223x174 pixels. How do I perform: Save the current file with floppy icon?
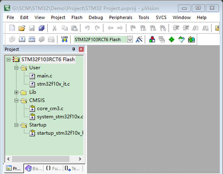pos(32,28)
